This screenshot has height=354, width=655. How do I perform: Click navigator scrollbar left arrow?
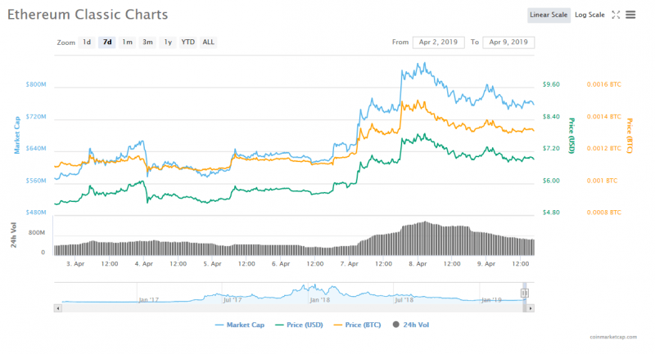pos(57,307)
